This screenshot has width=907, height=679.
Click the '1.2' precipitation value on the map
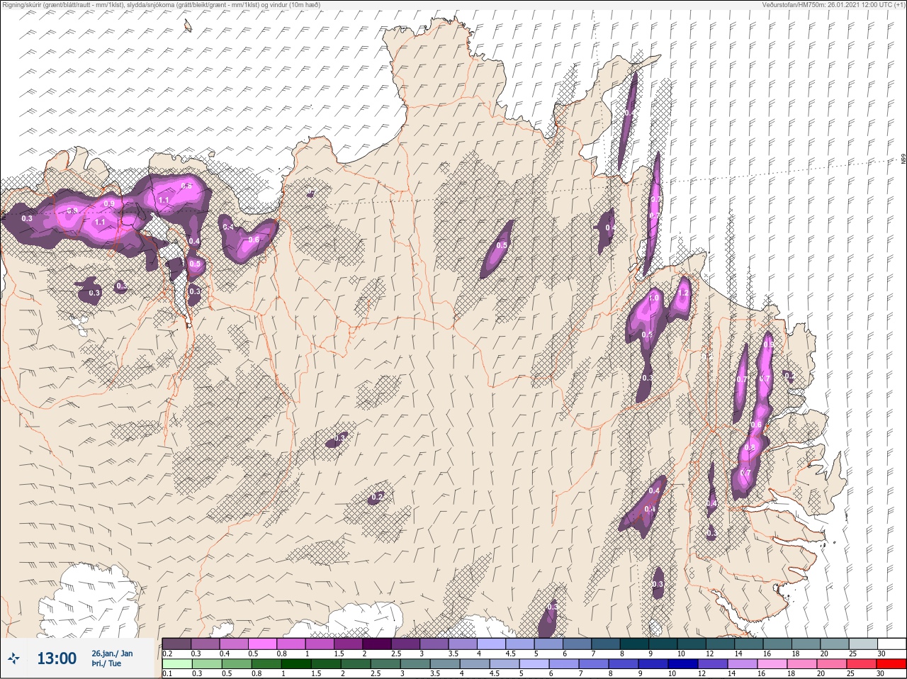point(683,293)
